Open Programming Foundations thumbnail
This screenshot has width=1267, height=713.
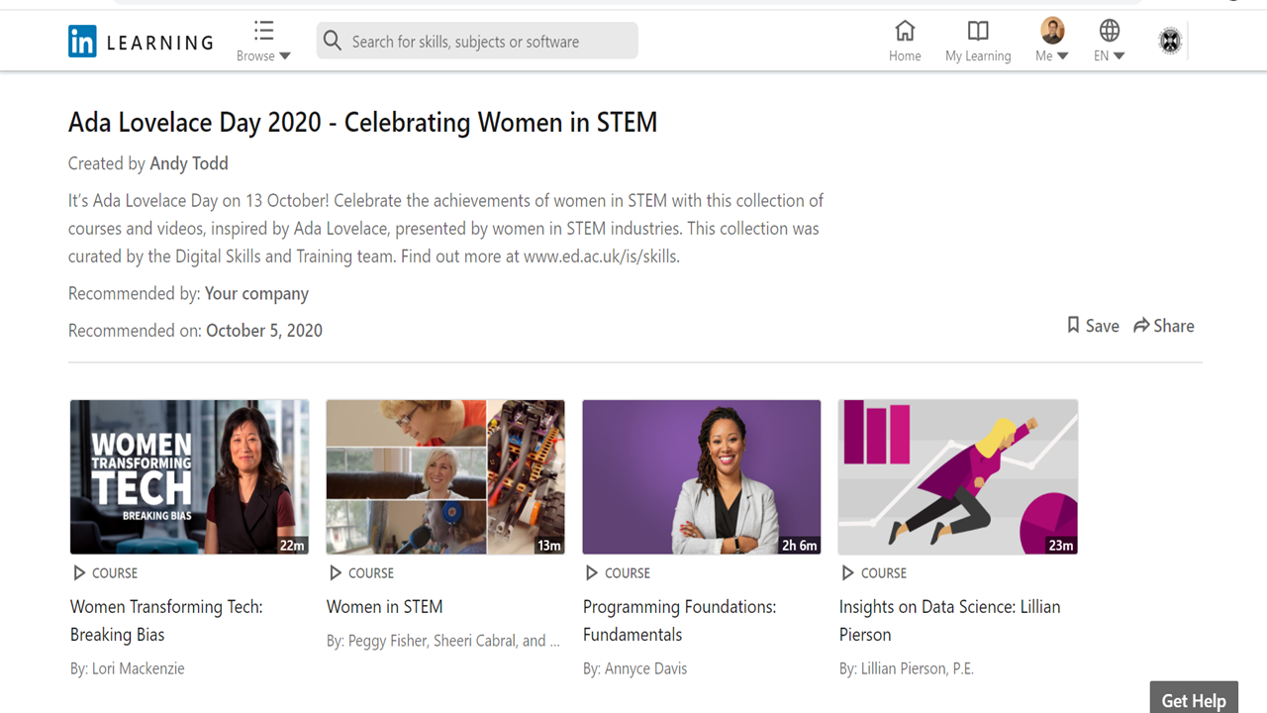pos(702,477)
